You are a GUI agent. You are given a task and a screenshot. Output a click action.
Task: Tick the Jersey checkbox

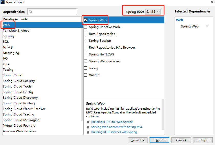coord(86,68)
